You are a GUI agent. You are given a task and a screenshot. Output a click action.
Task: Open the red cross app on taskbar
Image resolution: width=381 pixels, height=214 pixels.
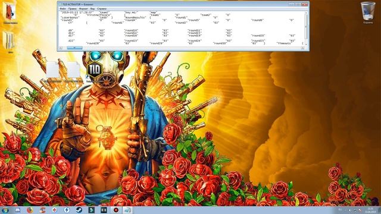54,210
